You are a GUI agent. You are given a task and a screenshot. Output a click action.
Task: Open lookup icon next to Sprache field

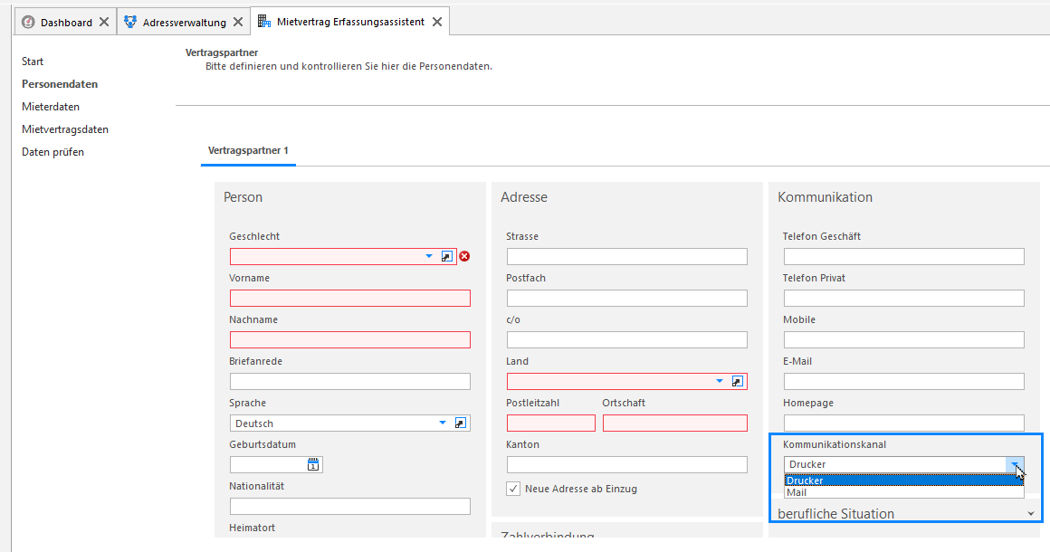tap(460, 423)
